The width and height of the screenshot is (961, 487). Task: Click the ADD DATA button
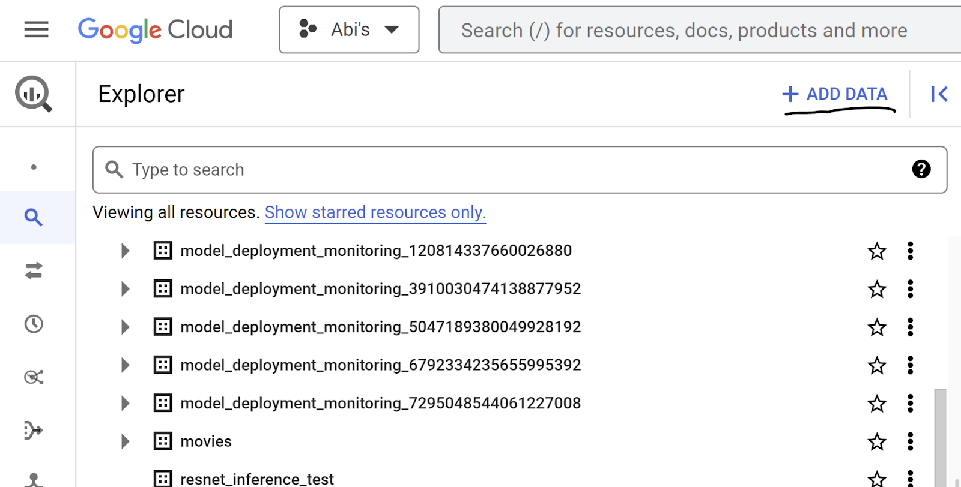coord(836,94)
